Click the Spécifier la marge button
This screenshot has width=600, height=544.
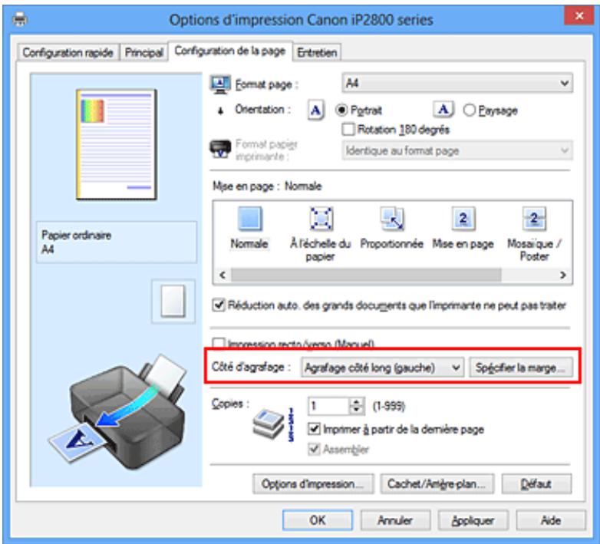click(521, 368)
